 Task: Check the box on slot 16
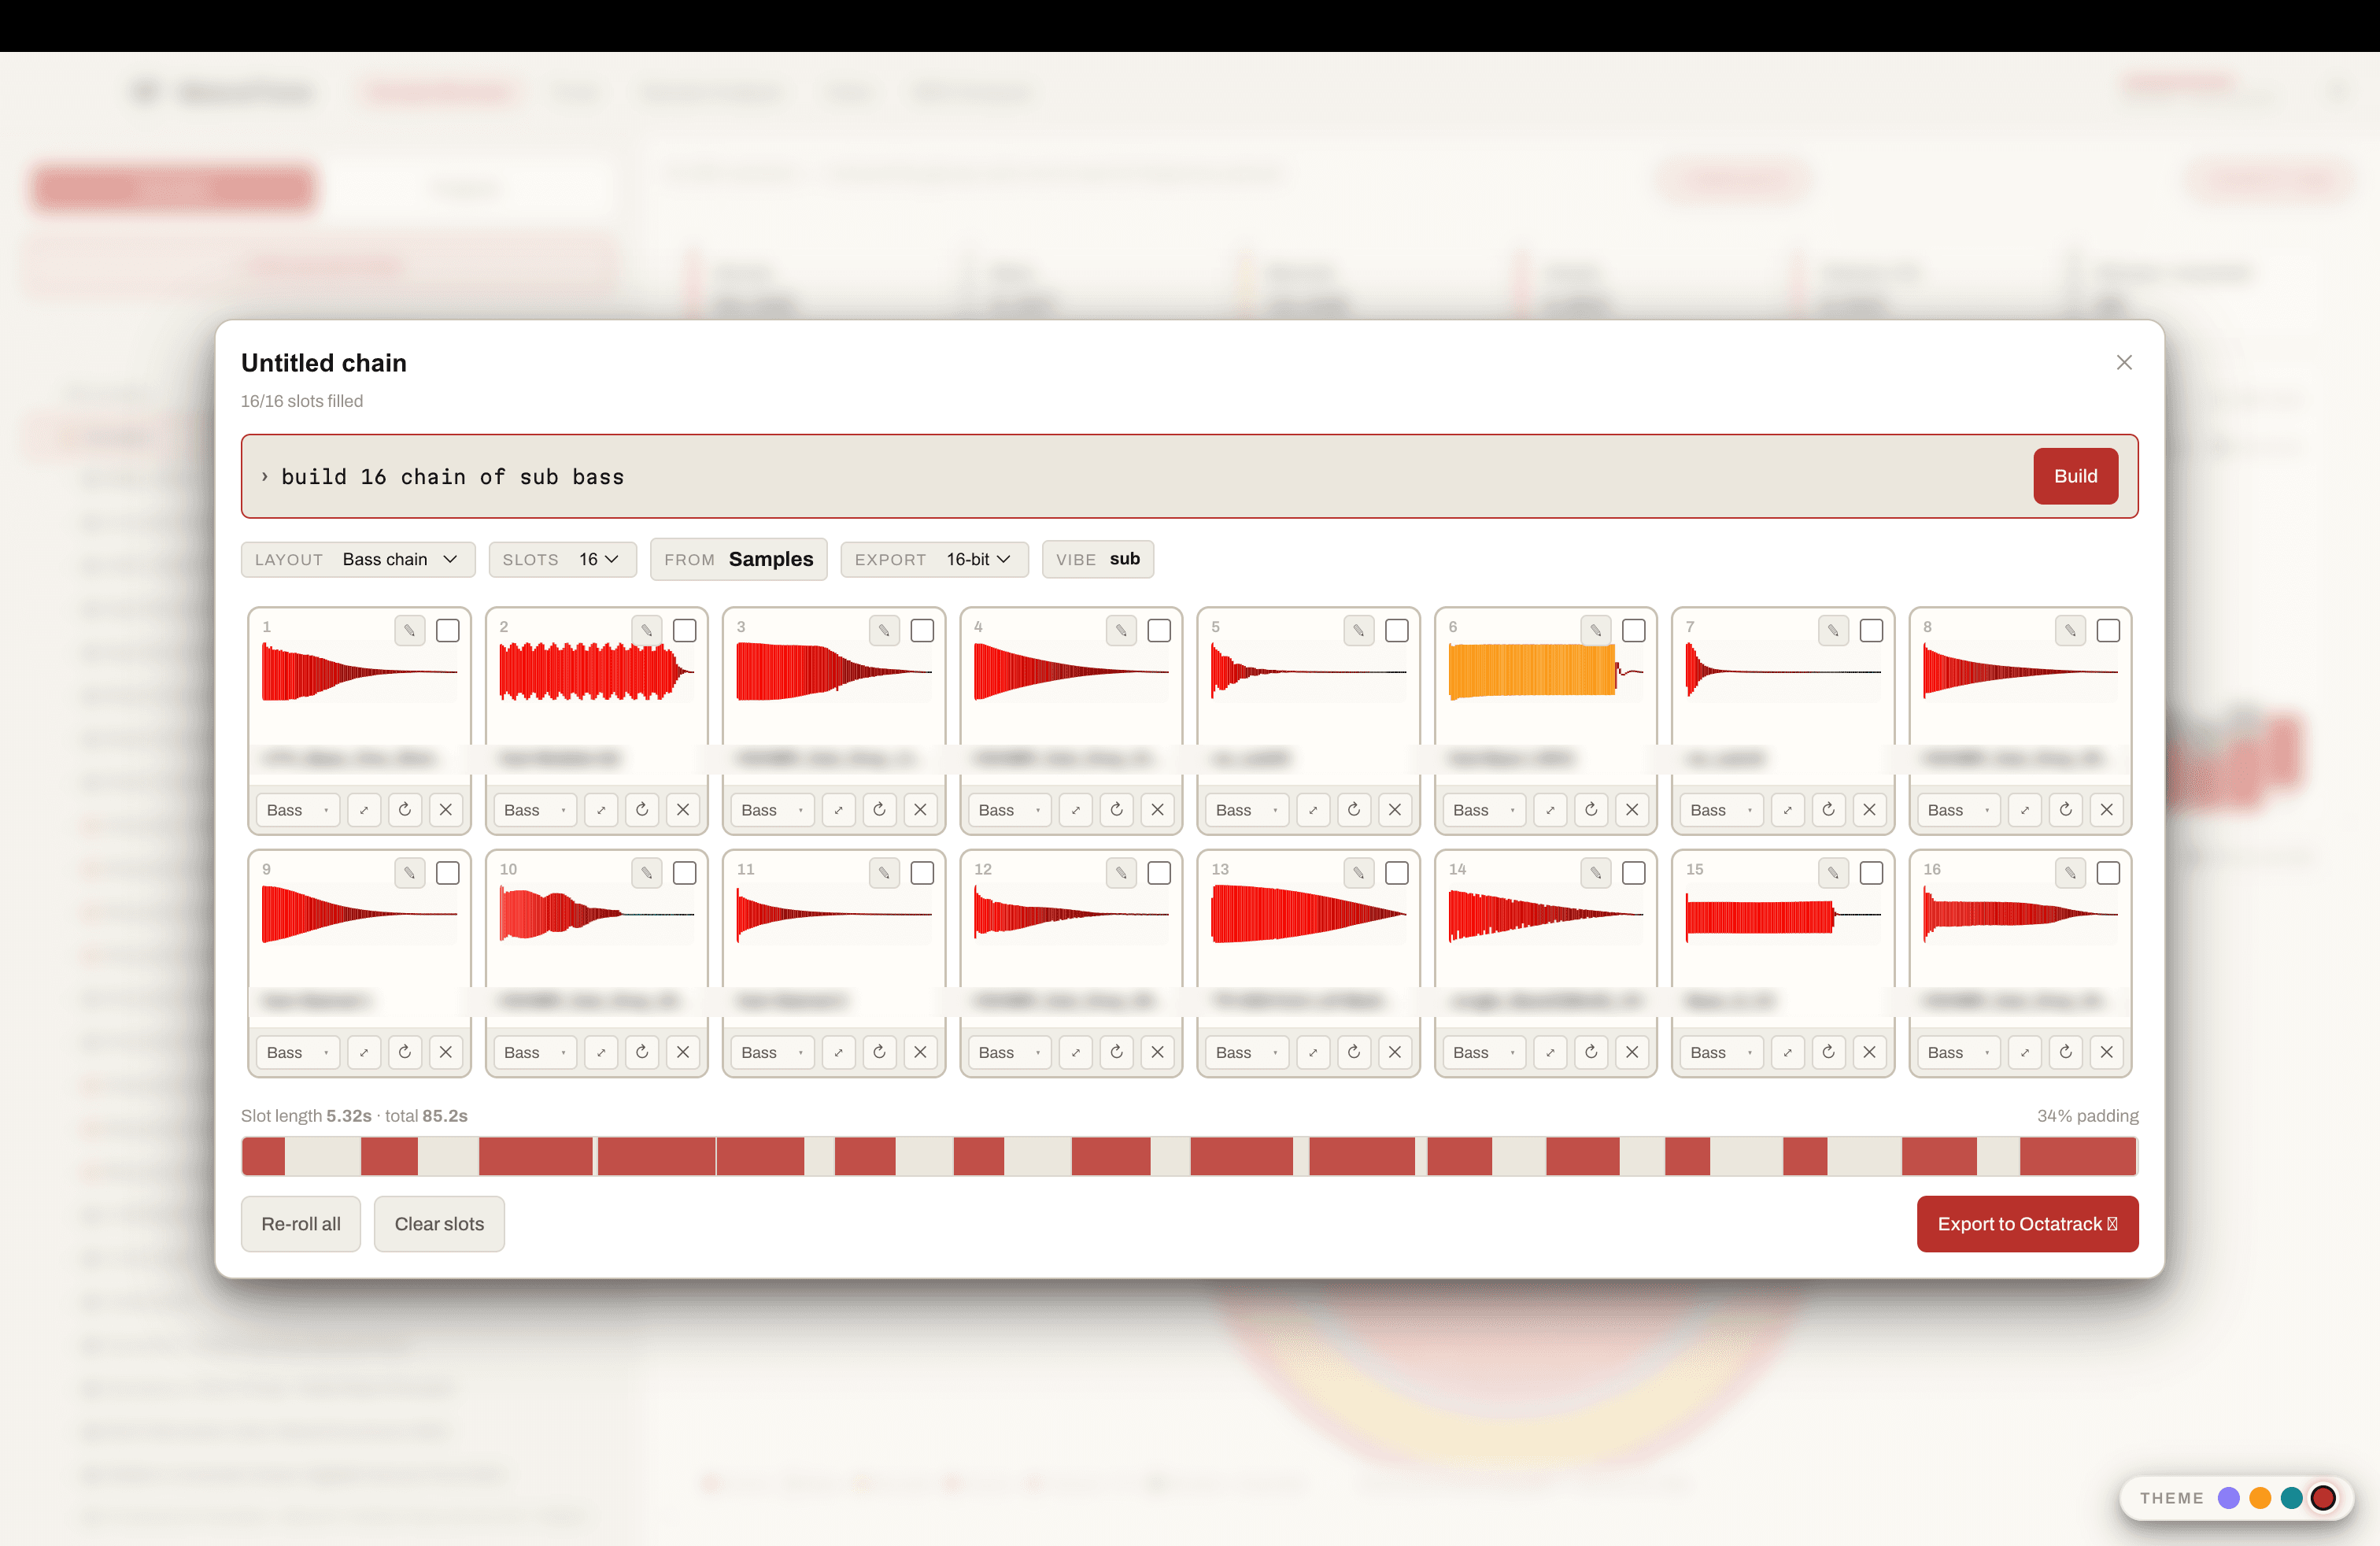pyautogui.click(x=2108, y=873)
